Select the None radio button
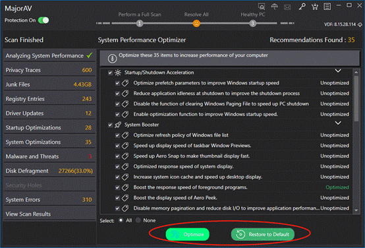Image resolution: width=365 pixels, height=248 pixels. point(138,220)
